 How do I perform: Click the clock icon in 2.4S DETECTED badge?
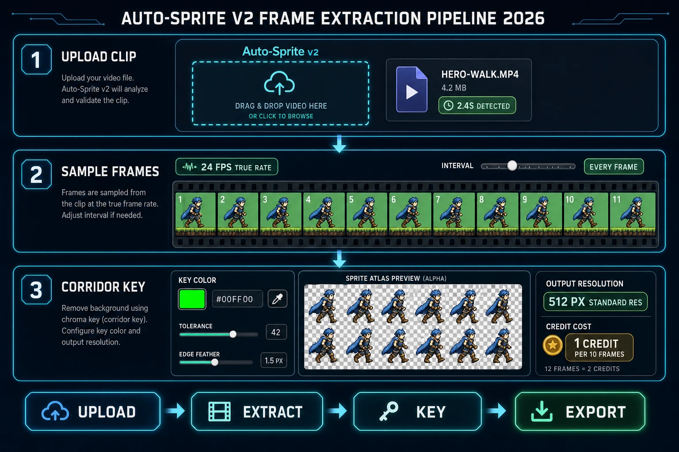[448, 105]
